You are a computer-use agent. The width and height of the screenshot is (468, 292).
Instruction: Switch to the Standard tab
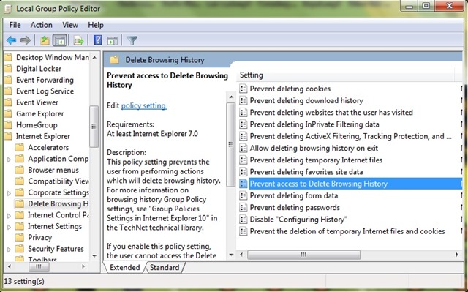coord(165,267)
